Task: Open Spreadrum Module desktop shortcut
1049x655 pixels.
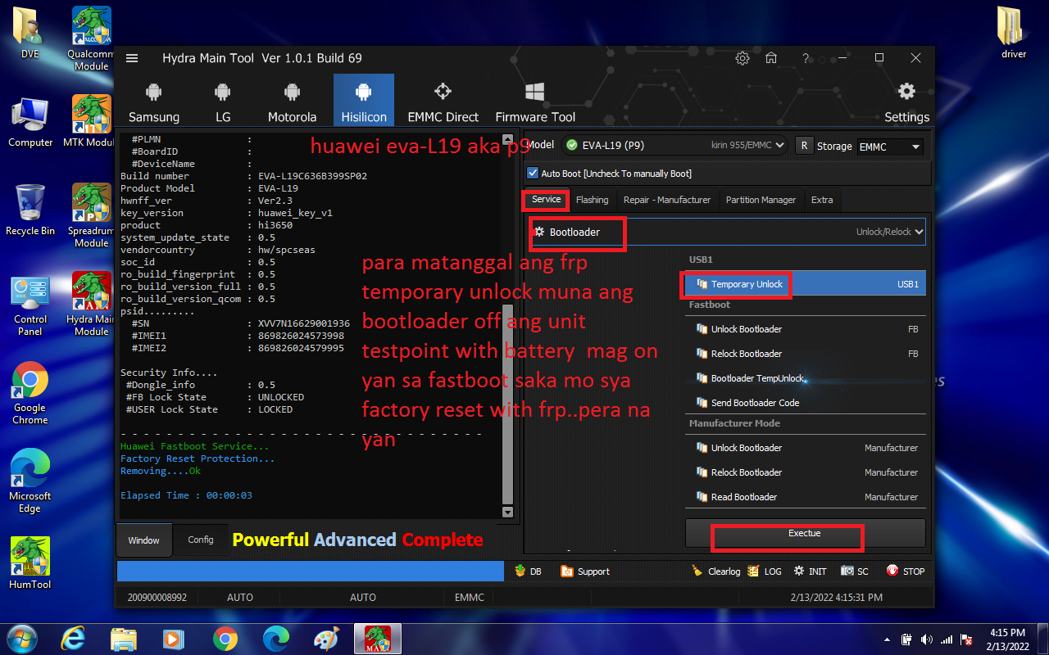Action: [92, 215]
